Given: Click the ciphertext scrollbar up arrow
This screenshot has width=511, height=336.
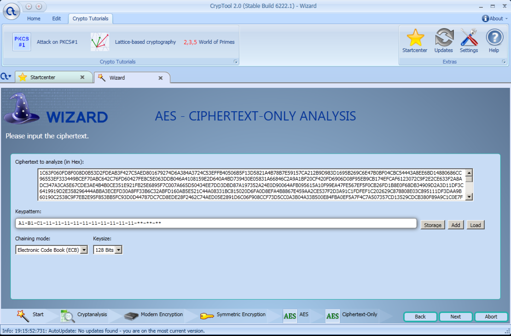Looking at the screenshot, I should (x=469, y=173).
